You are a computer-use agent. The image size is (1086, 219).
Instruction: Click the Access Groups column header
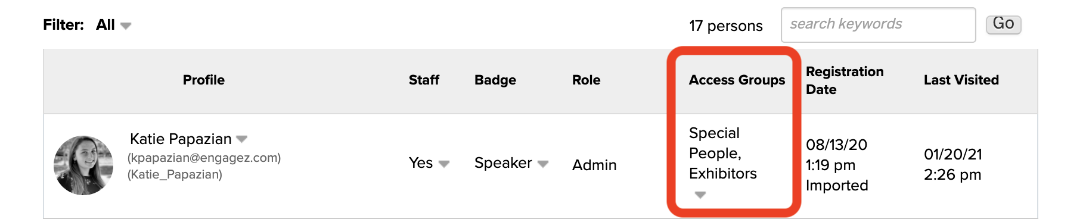pos(737,80)
